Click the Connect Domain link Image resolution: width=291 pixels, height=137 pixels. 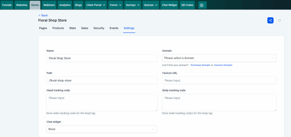click(223, 65)
